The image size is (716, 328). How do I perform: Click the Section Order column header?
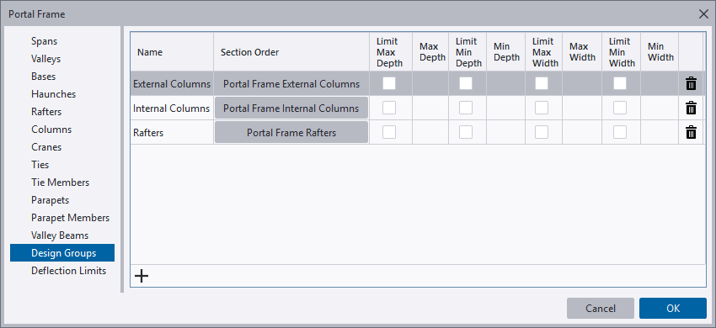291,52
